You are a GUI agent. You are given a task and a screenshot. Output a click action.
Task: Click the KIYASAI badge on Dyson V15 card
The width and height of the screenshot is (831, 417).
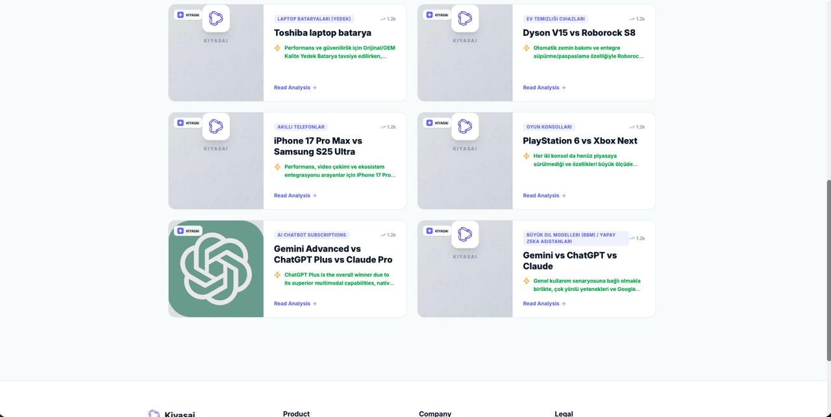click(437, 15)
